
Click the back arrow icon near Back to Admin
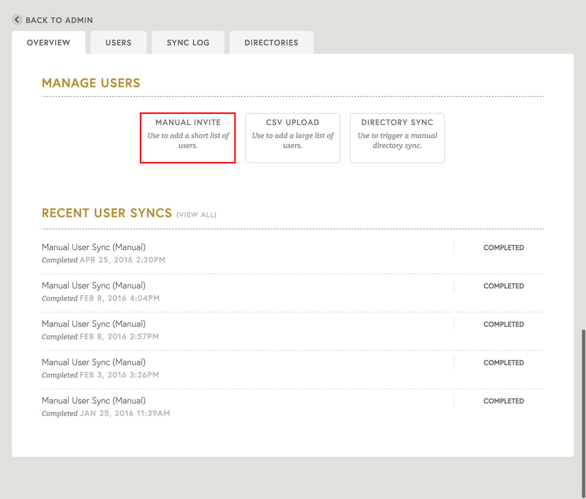pos(17,20)
